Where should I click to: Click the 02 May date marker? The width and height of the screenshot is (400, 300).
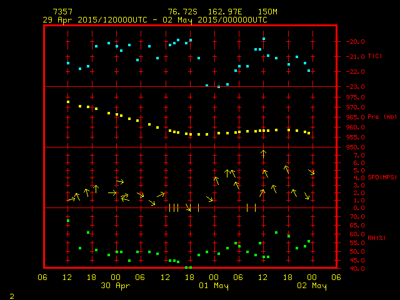pyautogui.click(x=311, y=286)
